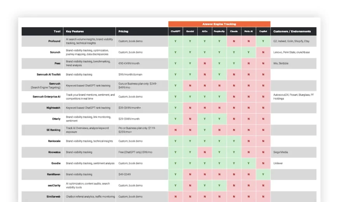Click Otterly's Y cell under Perplexity

219,119
